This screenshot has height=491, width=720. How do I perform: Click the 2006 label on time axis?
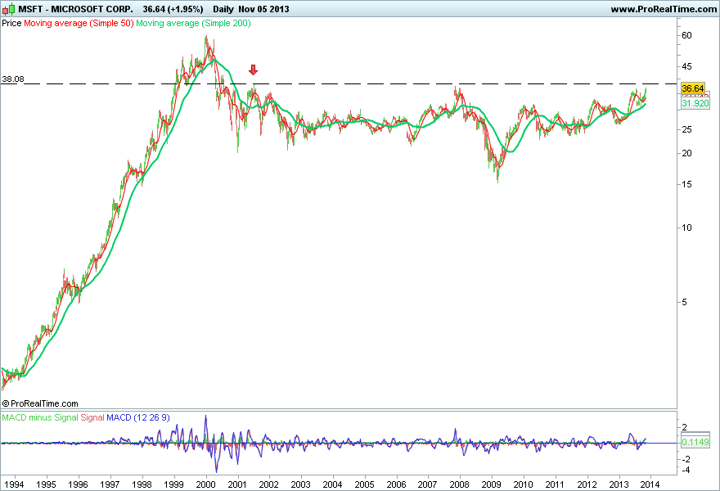pyautogui.click(x=396, y=484)
